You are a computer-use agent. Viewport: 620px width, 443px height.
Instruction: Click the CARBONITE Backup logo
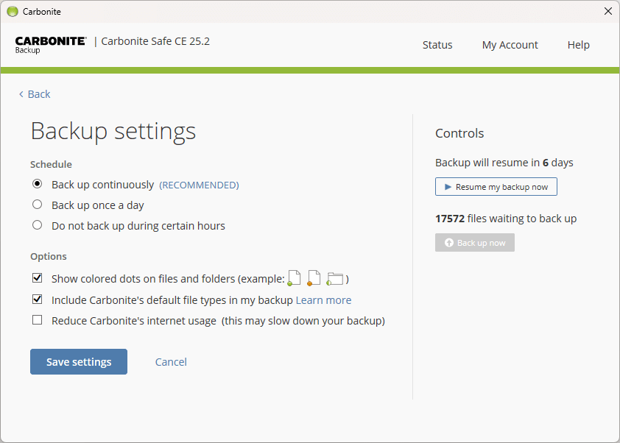click(51, 45)
